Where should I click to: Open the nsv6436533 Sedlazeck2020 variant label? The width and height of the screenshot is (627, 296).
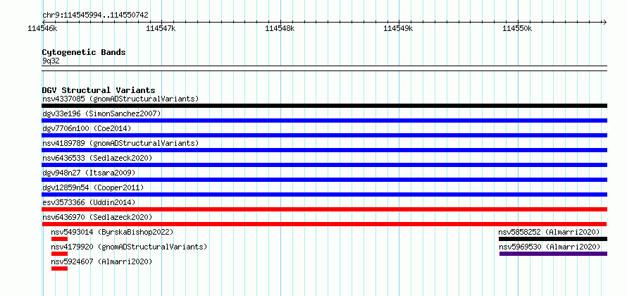tap(97, 158)
